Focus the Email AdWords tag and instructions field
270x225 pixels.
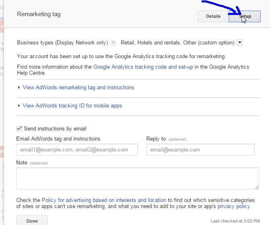coord(77,149)
